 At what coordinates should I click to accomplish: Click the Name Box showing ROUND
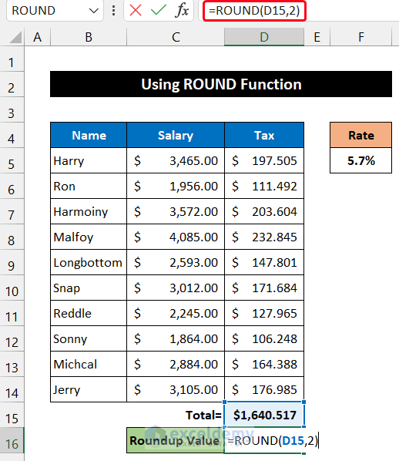(x=55, y=11)
